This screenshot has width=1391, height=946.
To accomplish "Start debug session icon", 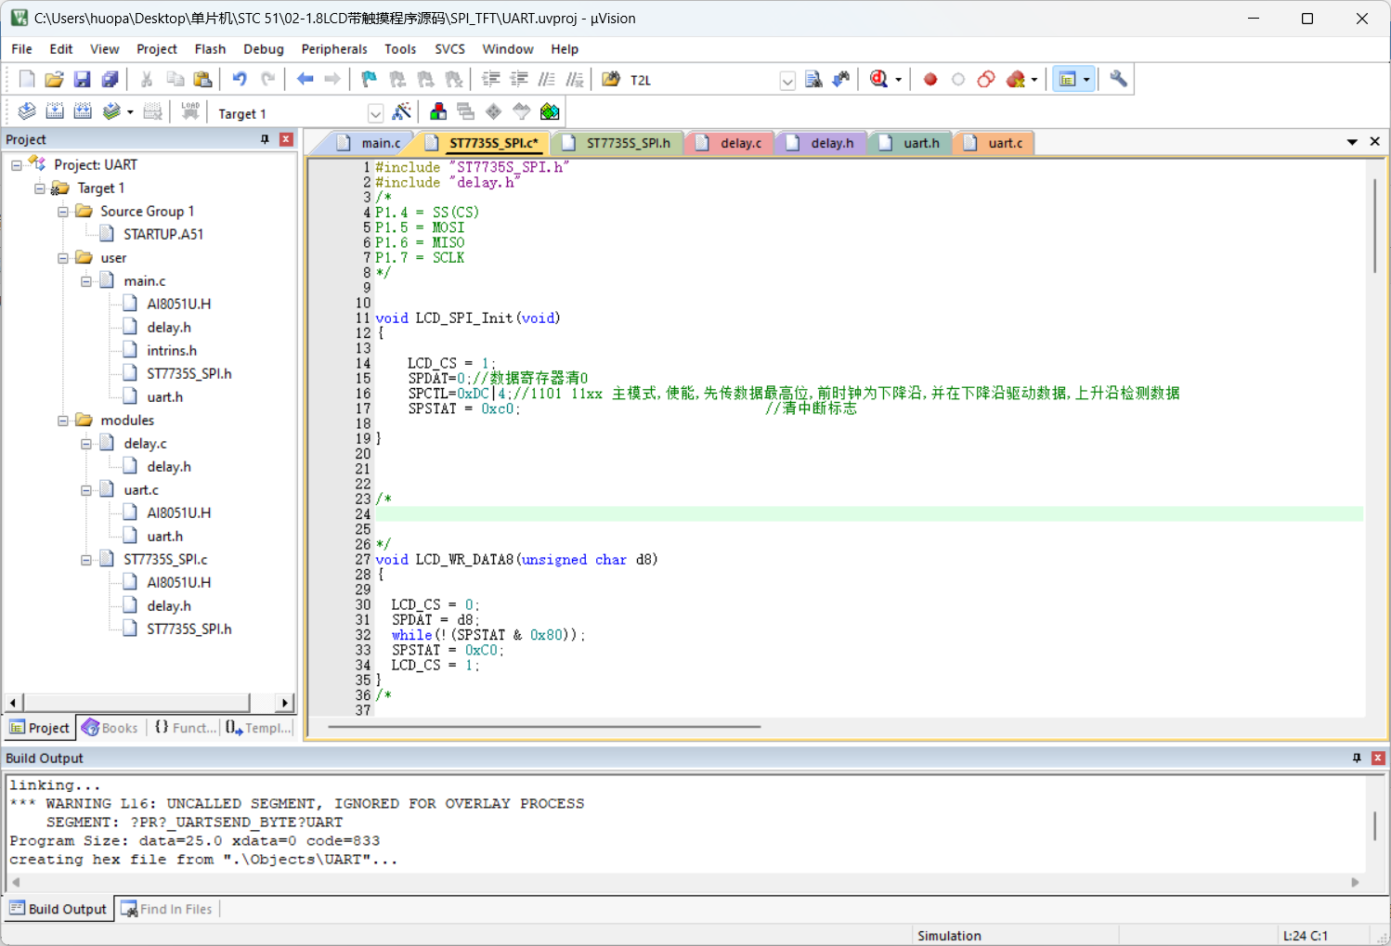I will (x=878, y=80).
